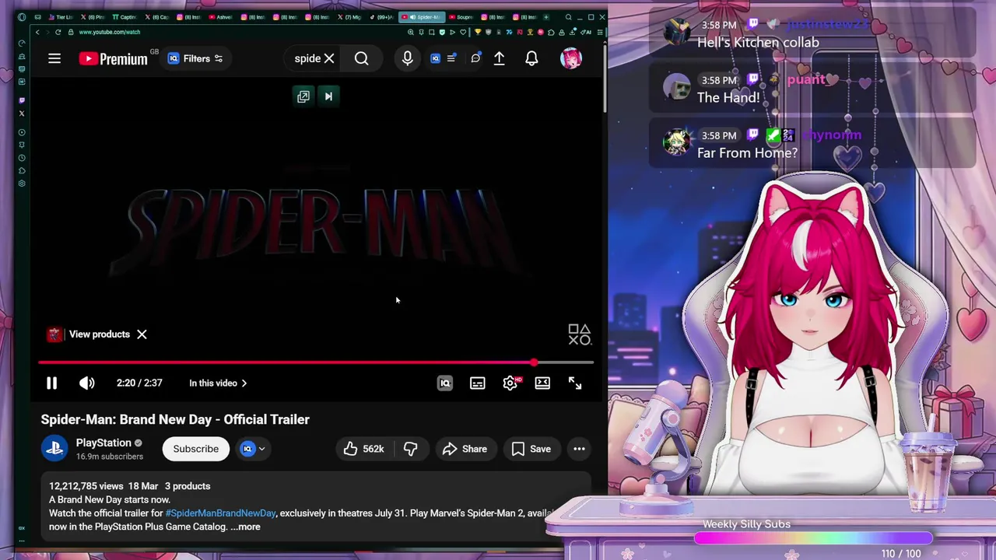This screenshot has height=560, width=996.
Task: Open extensions cube icon in sidebar
Action: [x=22, y=170]
